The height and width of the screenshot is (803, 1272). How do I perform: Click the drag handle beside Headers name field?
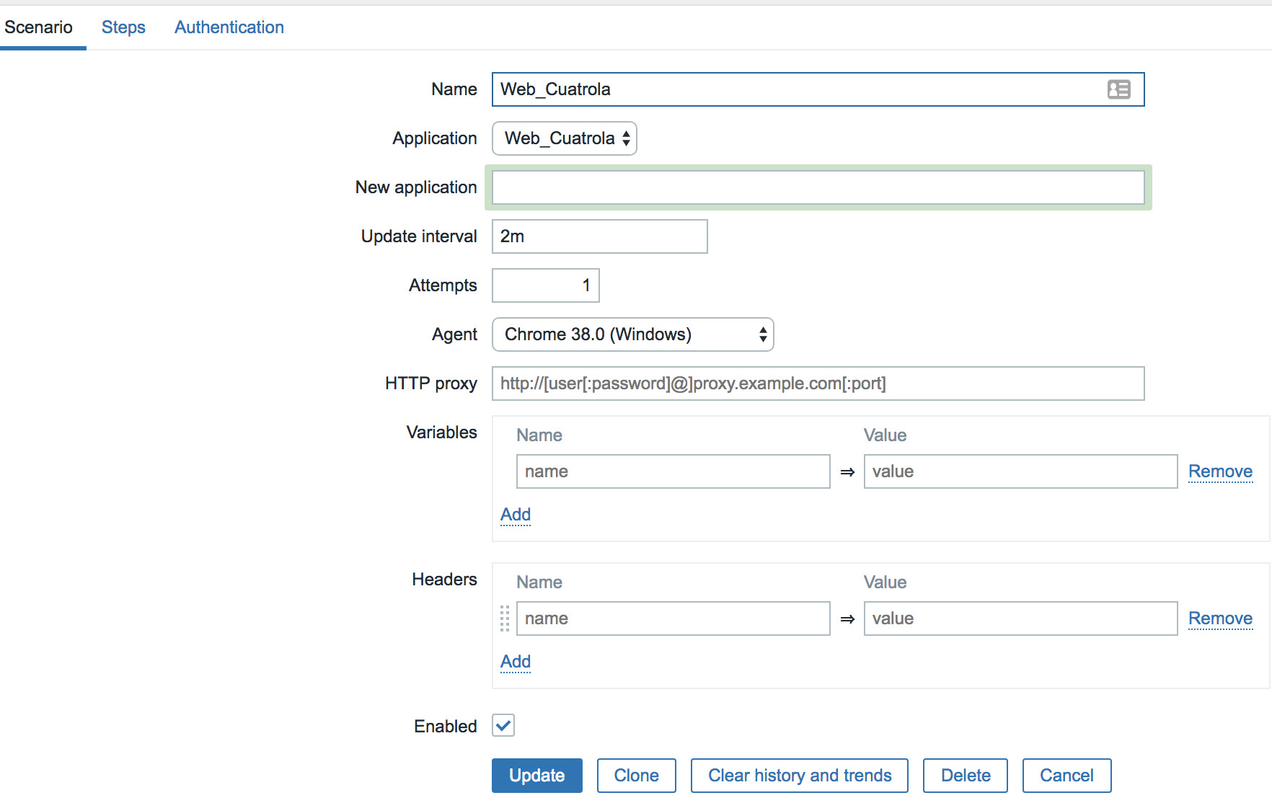tap(505, 618)
